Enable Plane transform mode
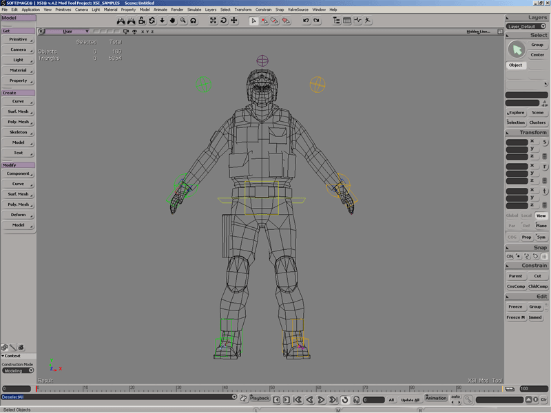Viewport: 551px width, 413px height. pyautogui.click(x=541, y=226)
